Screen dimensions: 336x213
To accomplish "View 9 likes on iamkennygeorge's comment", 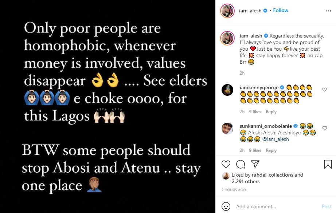I will point(255,112).
